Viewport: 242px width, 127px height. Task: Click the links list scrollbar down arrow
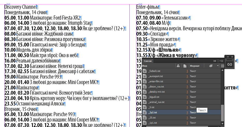coord(222,124)
